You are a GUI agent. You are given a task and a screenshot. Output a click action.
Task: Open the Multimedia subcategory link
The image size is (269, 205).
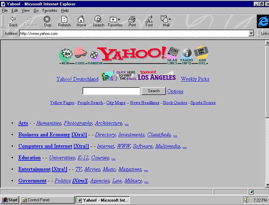[168, 146]
